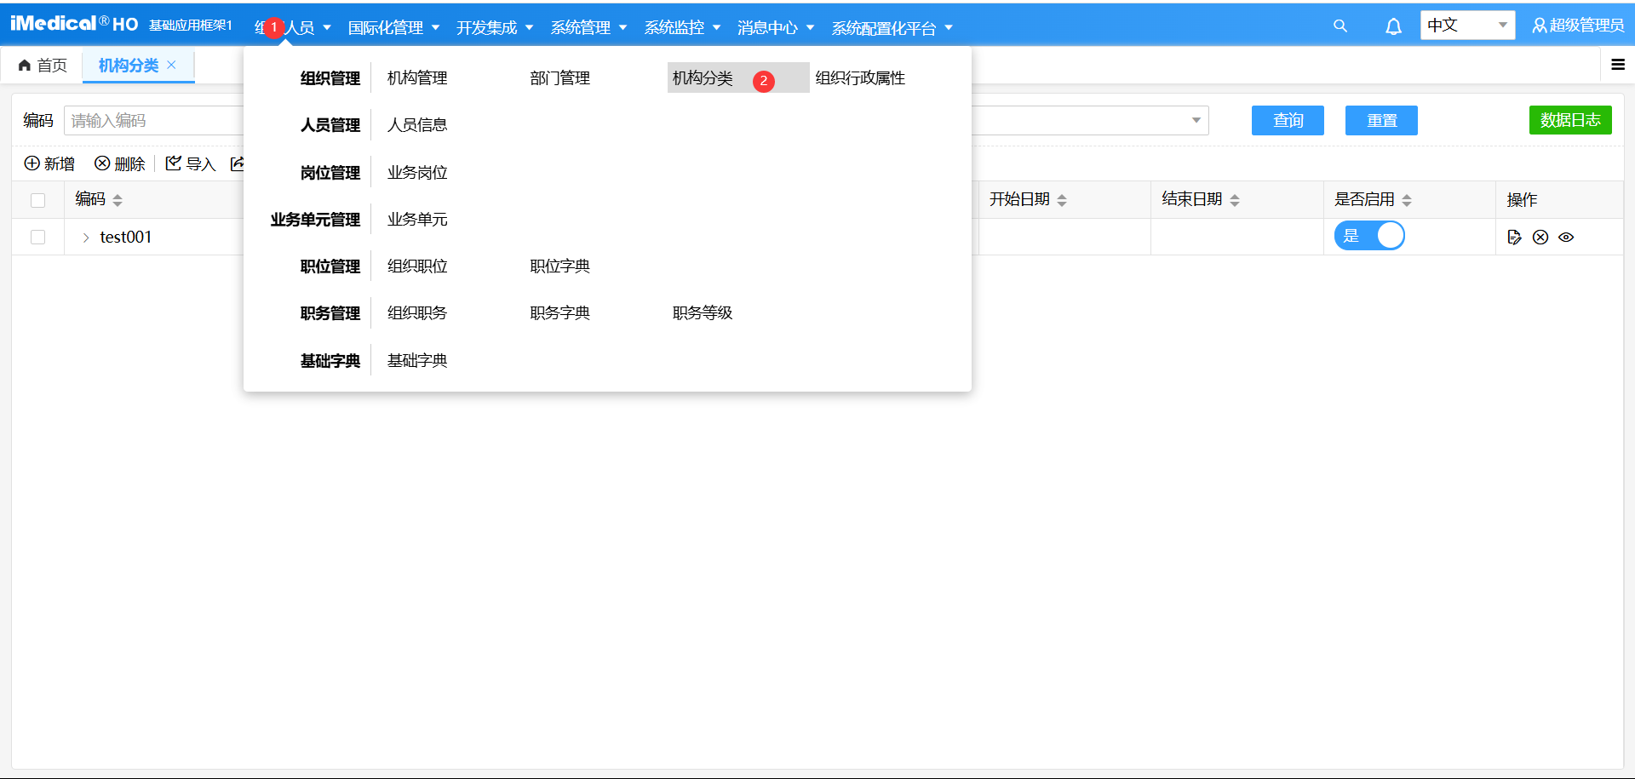Click the green 数据日志 button
The width and height of the screenshot is (1635, 779).
pos(1569,120)
